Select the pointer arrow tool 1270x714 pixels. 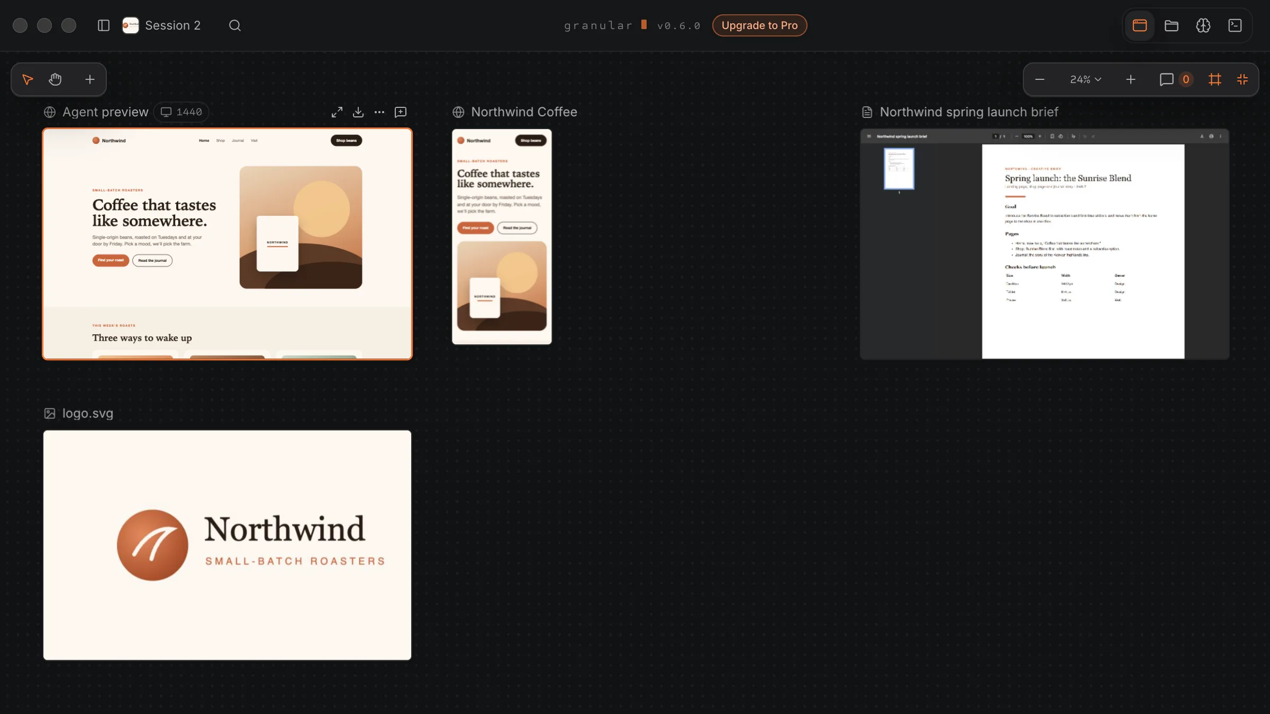click(28, 79)
